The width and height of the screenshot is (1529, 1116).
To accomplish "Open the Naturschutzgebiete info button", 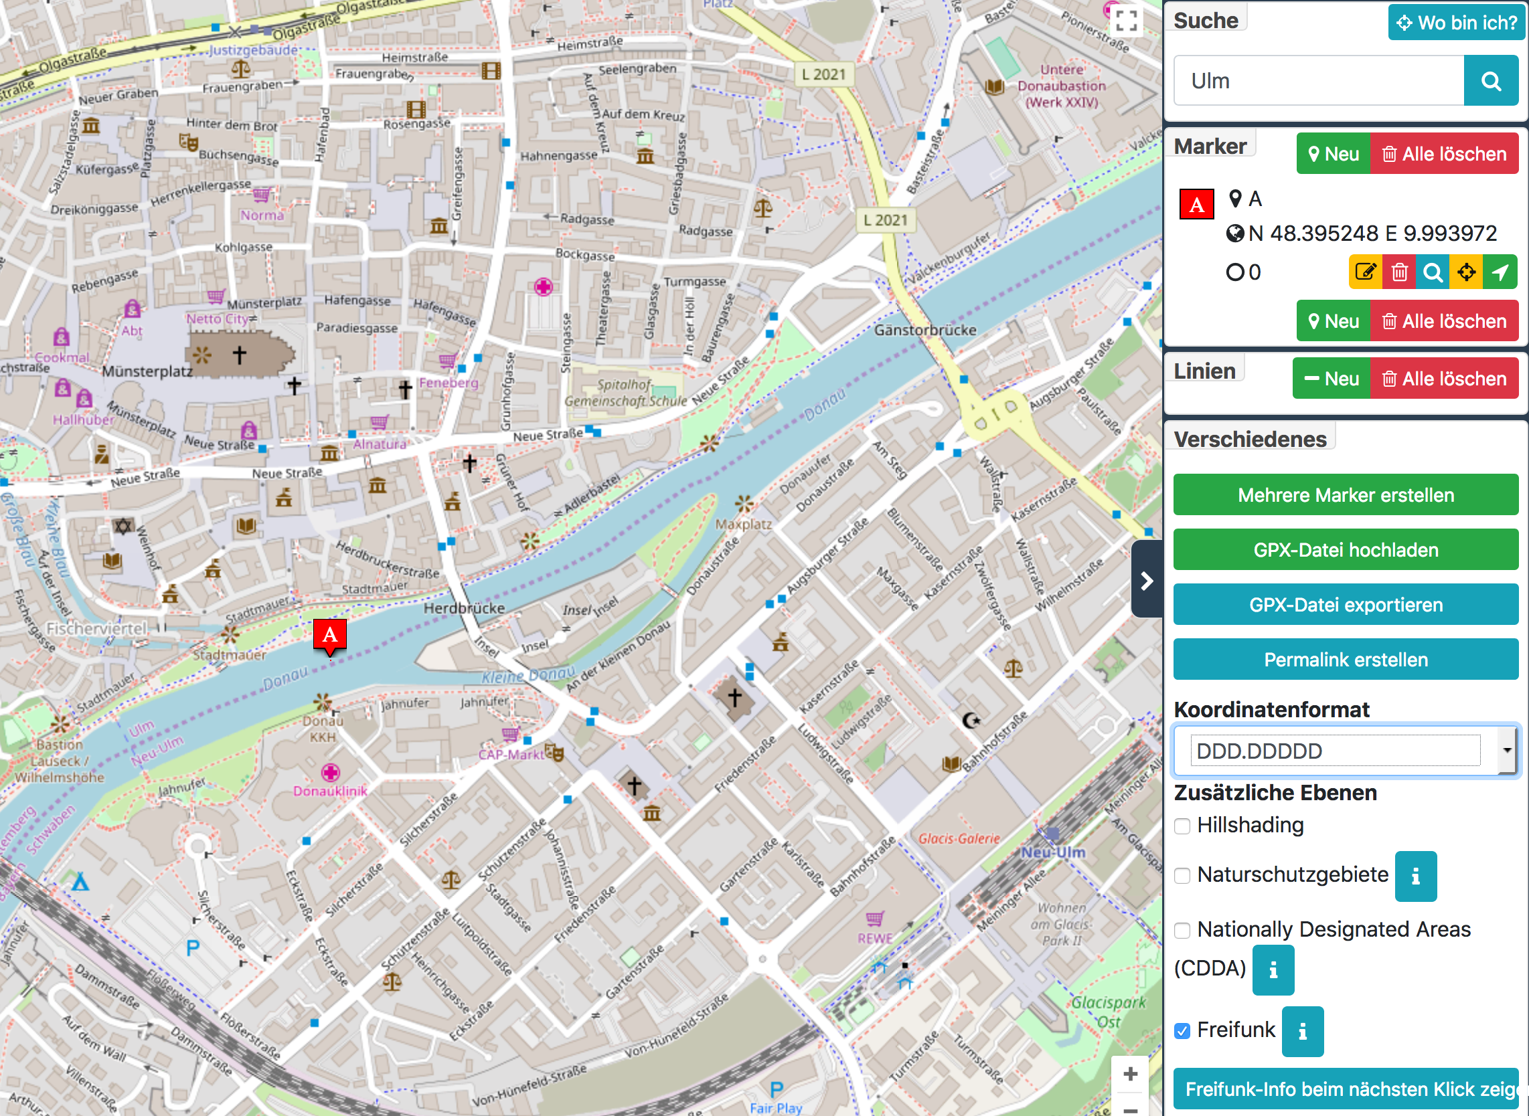I will point(1415,876).
